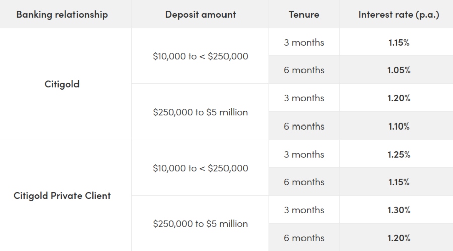
Task: Click the 1.05% interest rate value
Action: [399, 70]
